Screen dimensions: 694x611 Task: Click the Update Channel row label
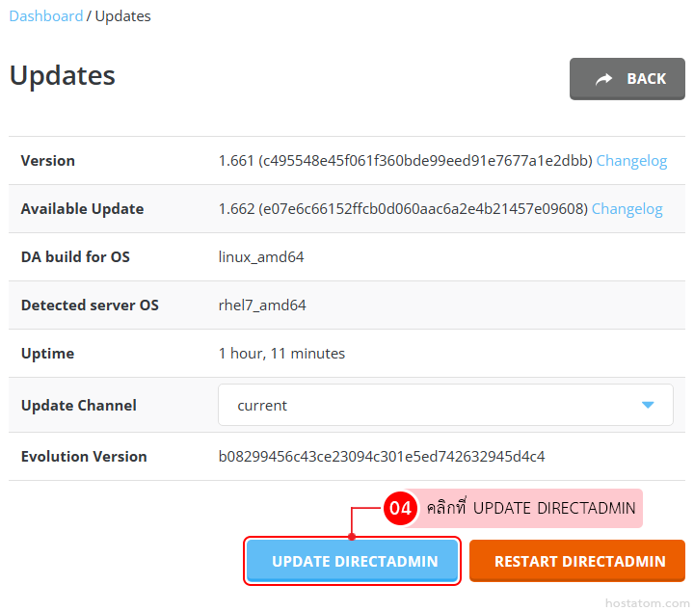79,406
